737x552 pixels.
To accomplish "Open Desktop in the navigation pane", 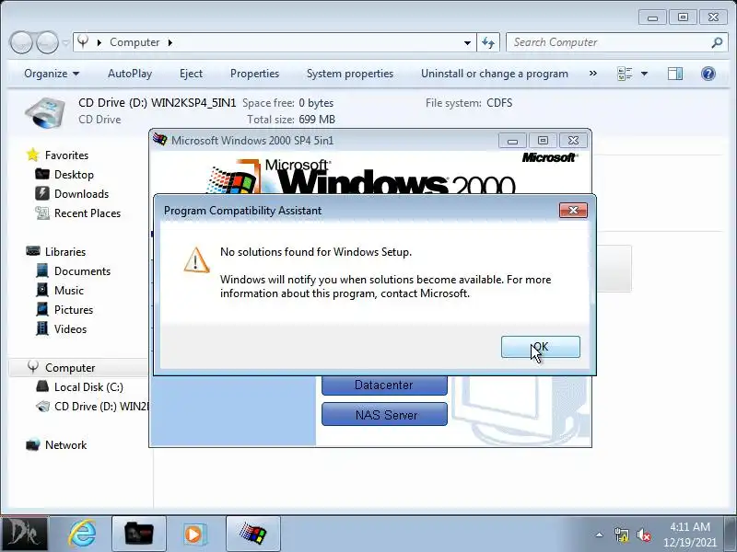I will tap(74, 175).
